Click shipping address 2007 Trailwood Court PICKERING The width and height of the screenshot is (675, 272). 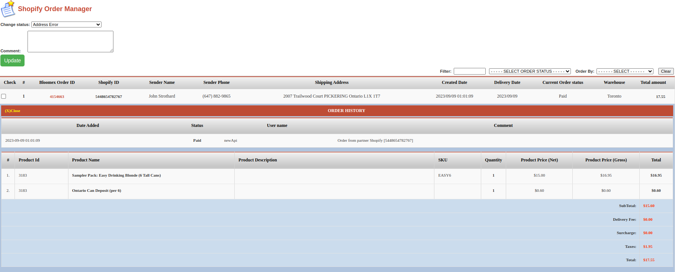pyautogui.click(x=332, y=96)
